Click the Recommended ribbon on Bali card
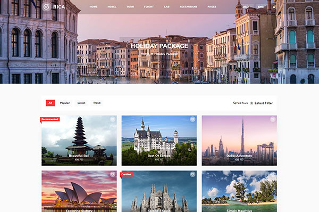This screenshot has height=212, width=319. click(x=49, y=119)
